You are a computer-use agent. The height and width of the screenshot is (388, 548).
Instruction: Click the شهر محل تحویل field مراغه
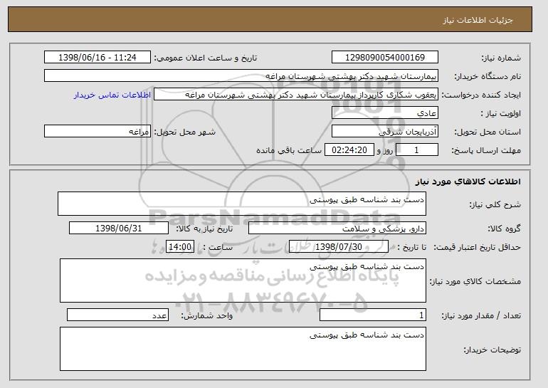click(98, 132)
